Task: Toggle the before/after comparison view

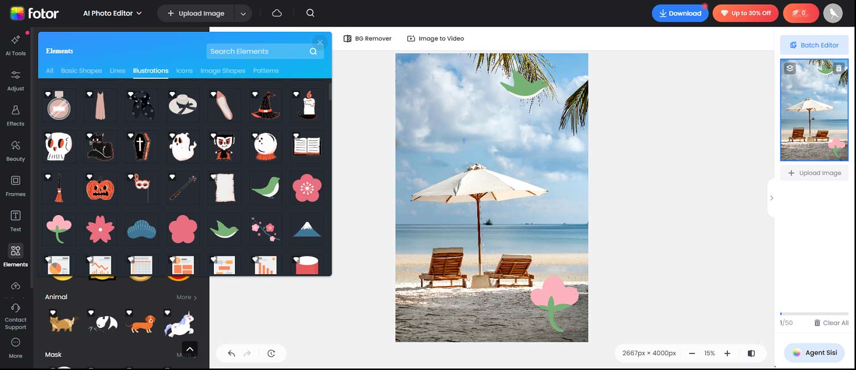Action: (751, 353)
